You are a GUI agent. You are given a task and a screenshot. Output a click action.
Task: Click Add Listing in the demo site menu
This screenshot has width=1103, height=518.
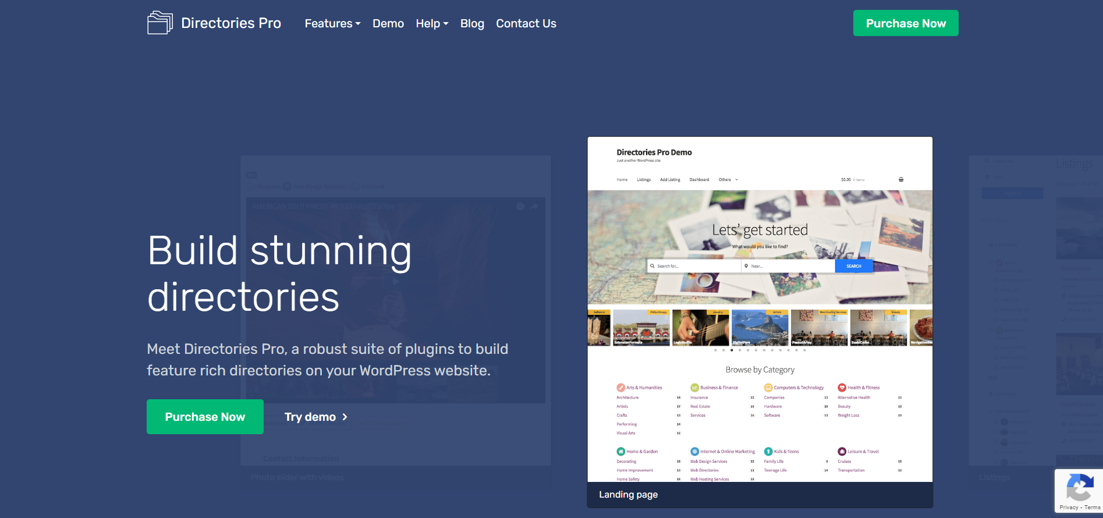click(670, 180)
